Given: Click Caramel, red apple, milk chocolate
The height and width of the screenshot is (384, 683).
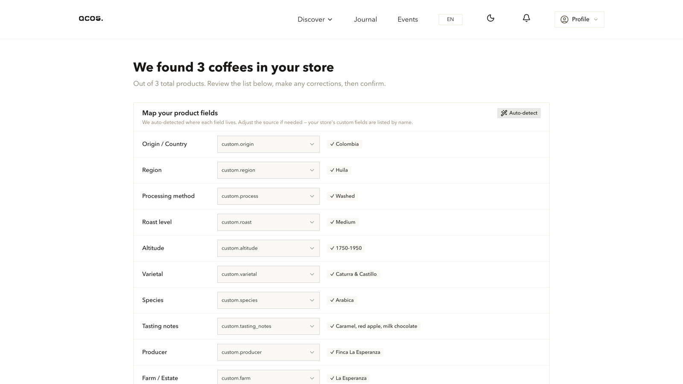Looking at the screenshot, I should click(x=374, y=326).
